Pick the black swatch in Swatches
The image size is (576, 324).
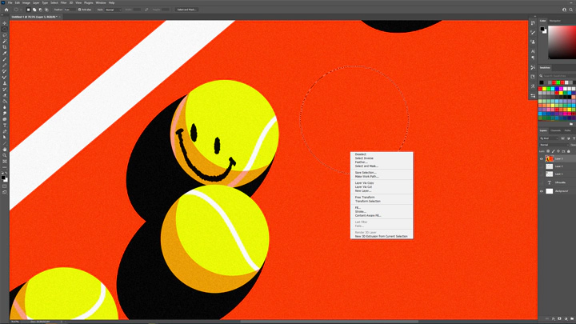542,82
